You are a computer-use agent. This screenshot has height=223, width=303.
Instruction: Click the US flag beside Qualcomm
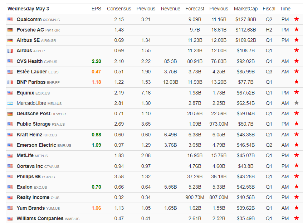(10, 19)
